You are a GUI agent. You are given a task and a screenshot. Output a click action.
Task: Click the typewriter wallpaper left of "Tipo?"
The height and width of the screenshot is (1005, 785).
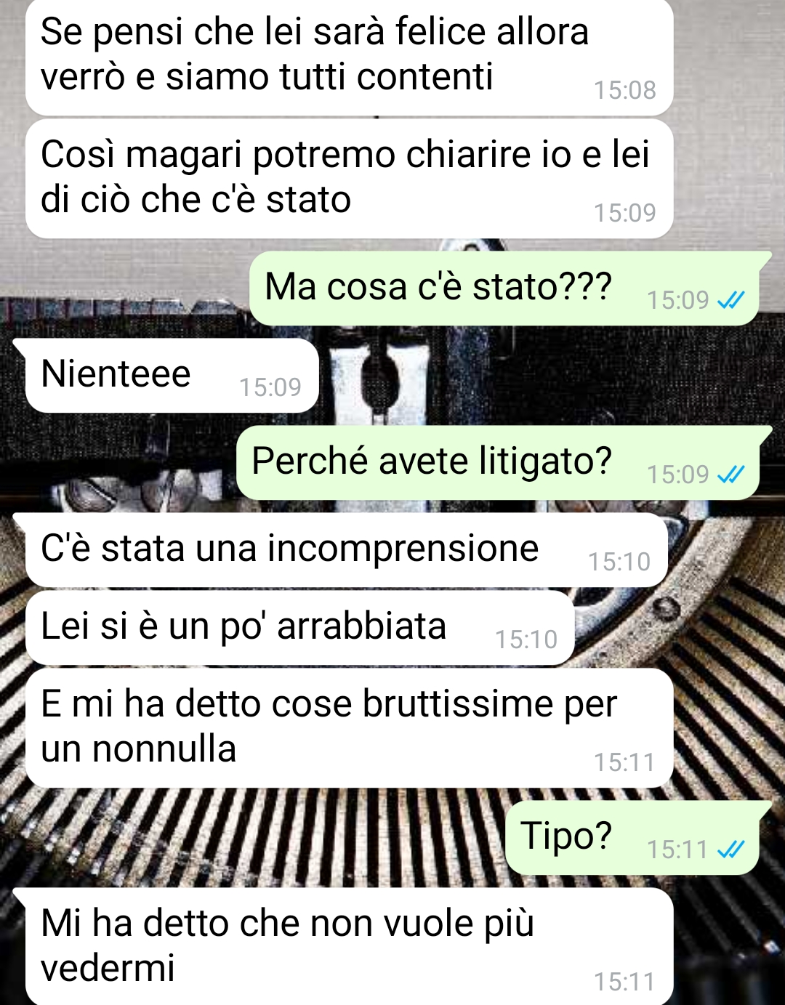254,837
